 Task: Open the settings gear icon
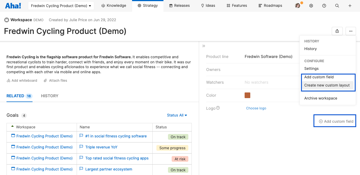311,6
